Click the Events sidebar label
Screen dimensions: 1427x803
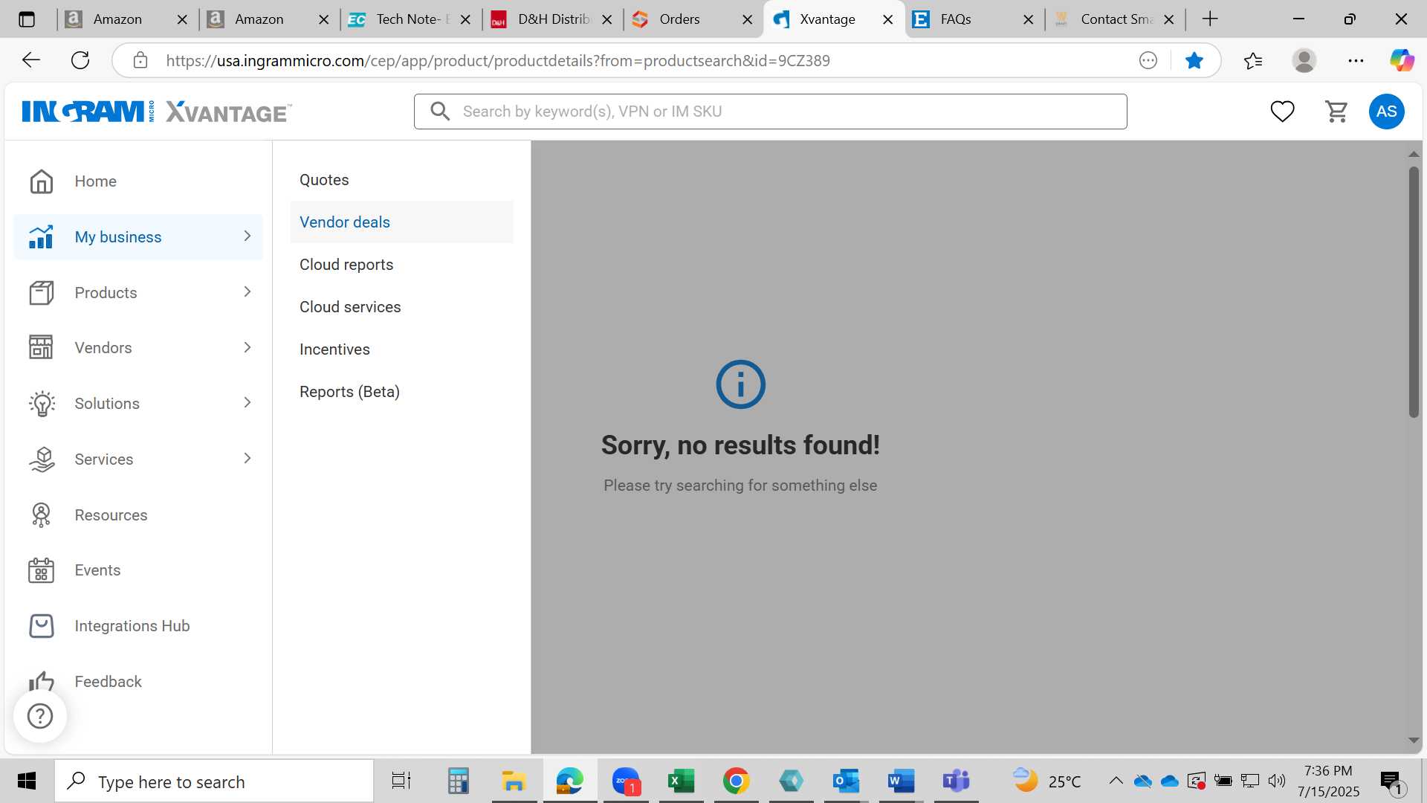coord(97,570)
